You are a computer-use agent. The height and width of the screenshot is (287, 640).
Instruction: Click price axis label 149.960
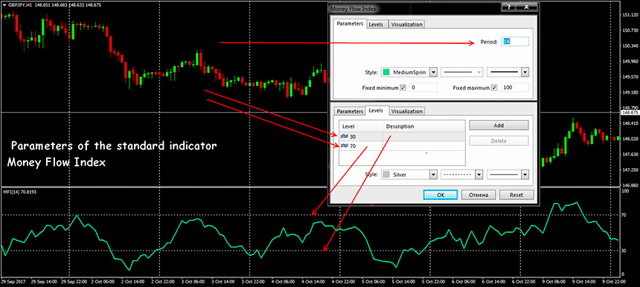point(630,62)
